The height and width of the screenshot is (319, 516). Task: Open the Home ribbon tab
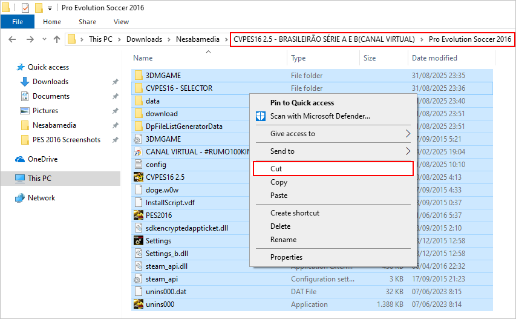[x=52, y=22]
